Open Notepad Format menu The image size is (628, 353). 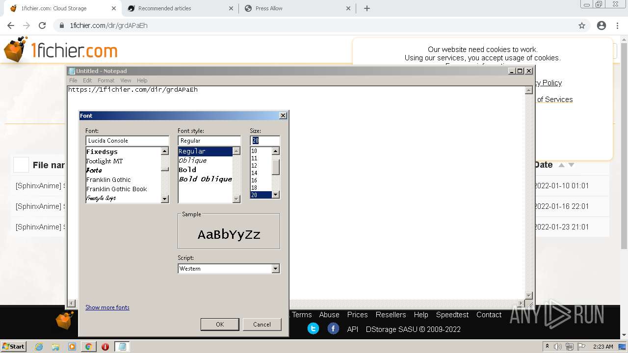[106, 80]
